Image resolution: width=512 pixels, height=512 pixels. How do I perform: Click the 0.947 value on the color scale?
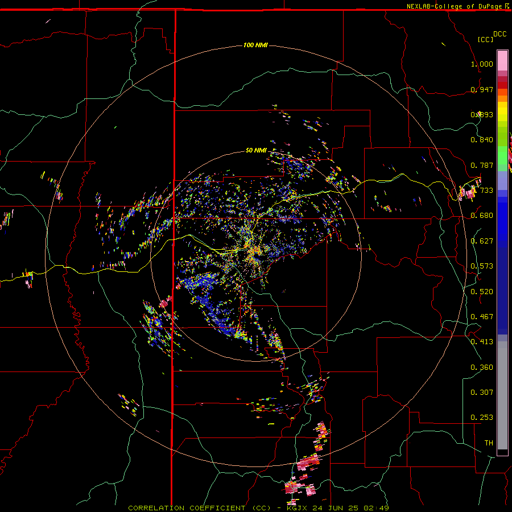coord(482,89)
